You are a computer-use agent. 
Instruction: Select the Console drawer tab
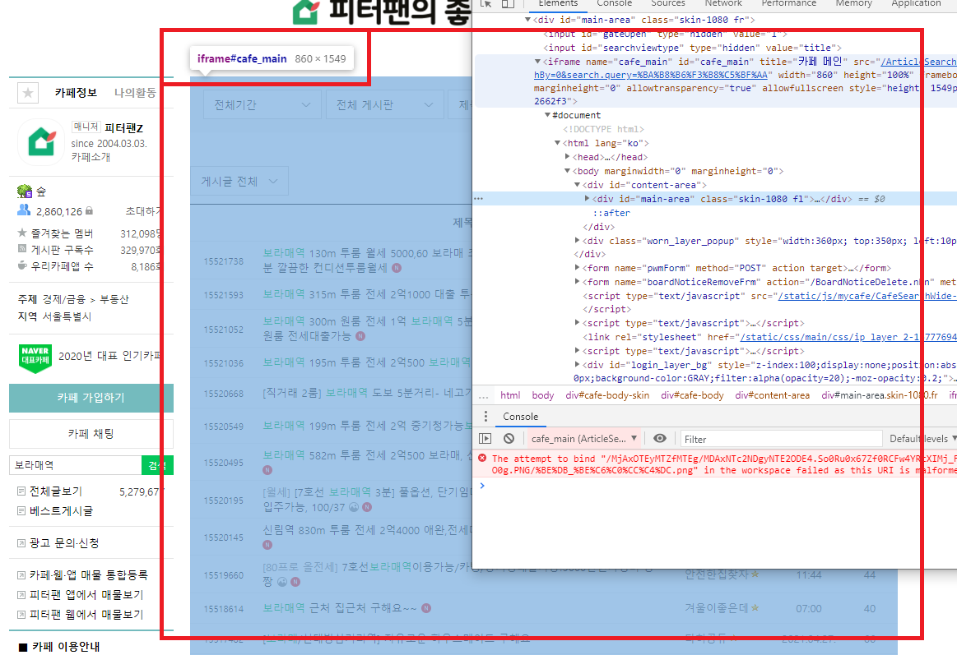(520, 417)
